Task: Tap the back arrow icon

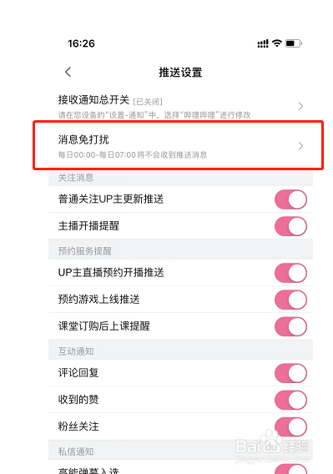Action: 68,72
